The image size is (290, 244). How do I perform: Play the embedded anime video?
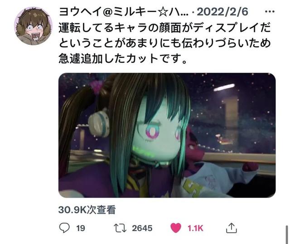(167, 135)
